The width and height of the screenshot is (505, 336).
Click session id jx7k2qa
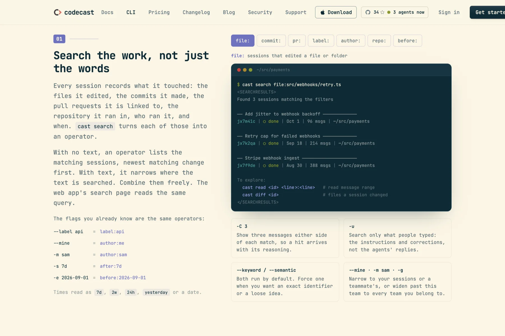(246, 143)
